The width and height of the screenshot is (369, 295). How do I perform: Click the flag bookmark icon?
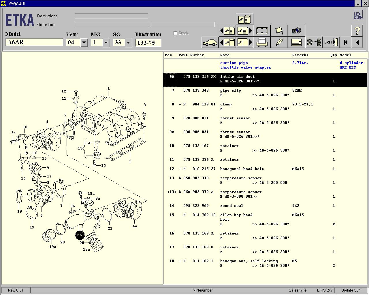coord(279,31)
